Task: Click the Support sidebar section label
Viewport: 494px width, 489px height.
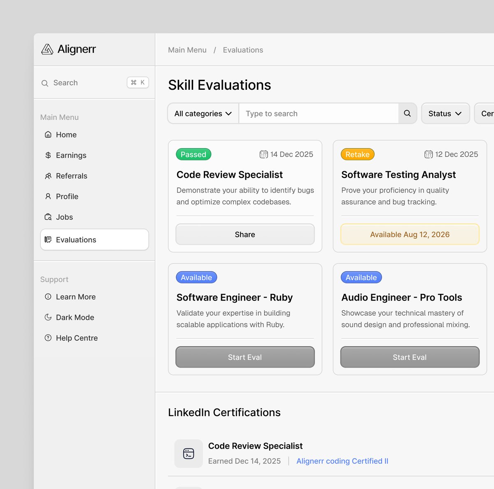Action: (x=54, y=279)
